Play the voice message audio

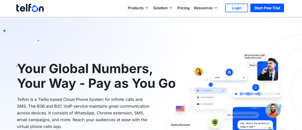pyautogui.click(x=236, y=94)
